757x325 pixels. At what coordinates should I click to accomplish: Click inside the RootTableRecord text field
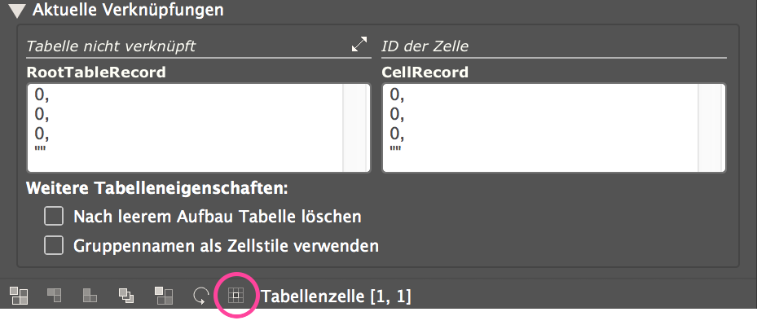tap(184, 128)
